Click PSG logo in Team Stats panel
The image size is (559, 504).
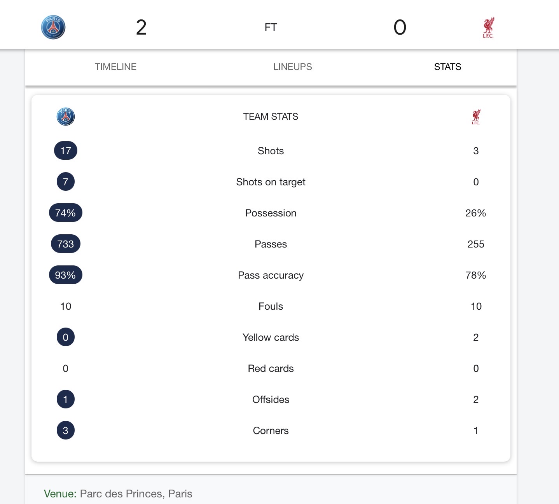66,117
